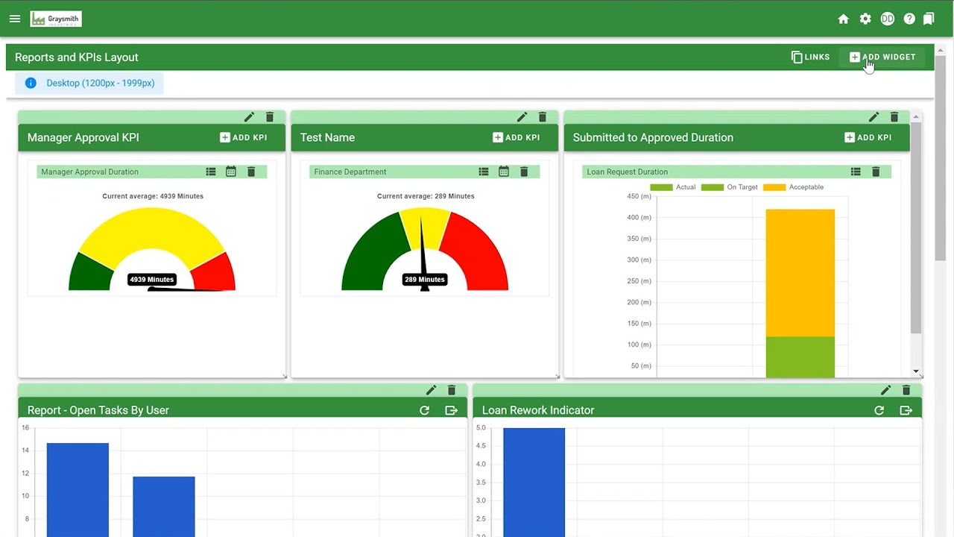The height and width of the screenshot is (537, 954).
Task: Open bookmarks icon in top bar
Action: click(x=929, y=19)
